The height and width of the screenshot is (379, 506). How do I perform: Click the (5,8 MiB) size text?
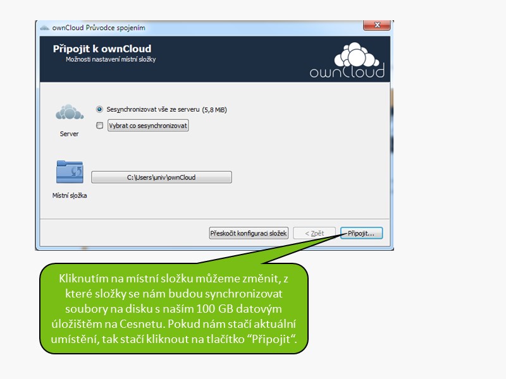click(x=214, y=110)
